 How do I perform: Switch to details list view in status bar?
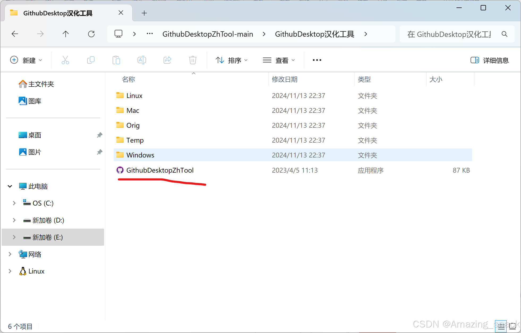point(501,326)
